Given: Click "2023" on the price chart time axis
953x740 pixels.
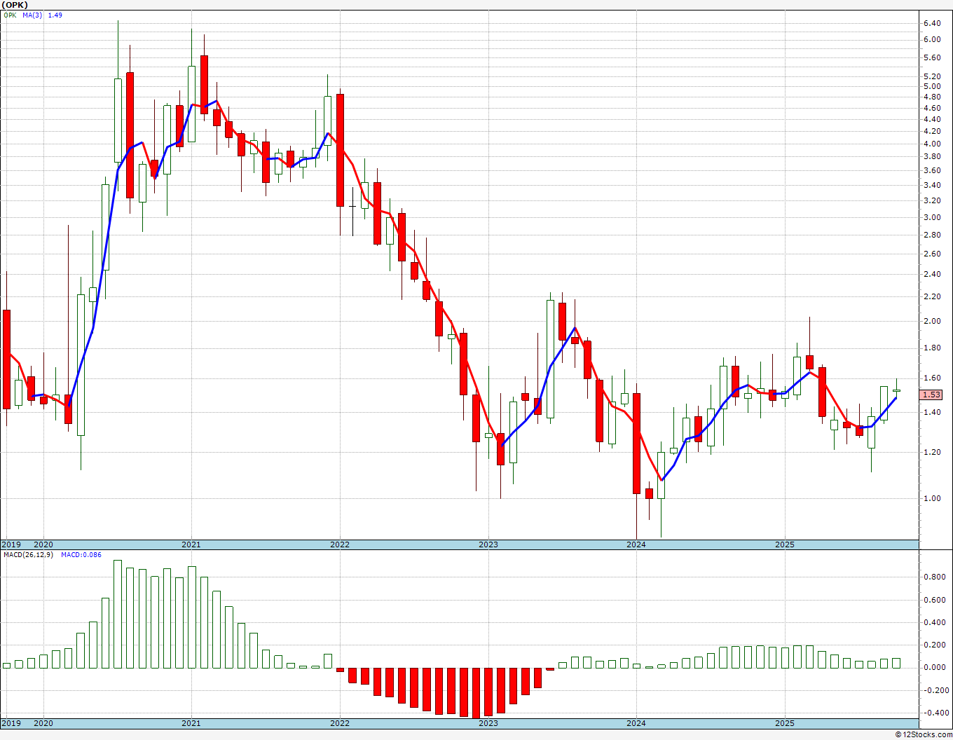Looking at the screenshot, I should 488,544.
